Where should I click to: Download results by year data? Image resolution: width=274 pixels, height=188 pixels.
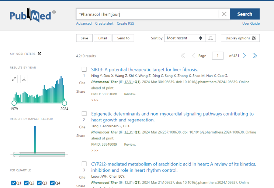click(x=24, y=79)
